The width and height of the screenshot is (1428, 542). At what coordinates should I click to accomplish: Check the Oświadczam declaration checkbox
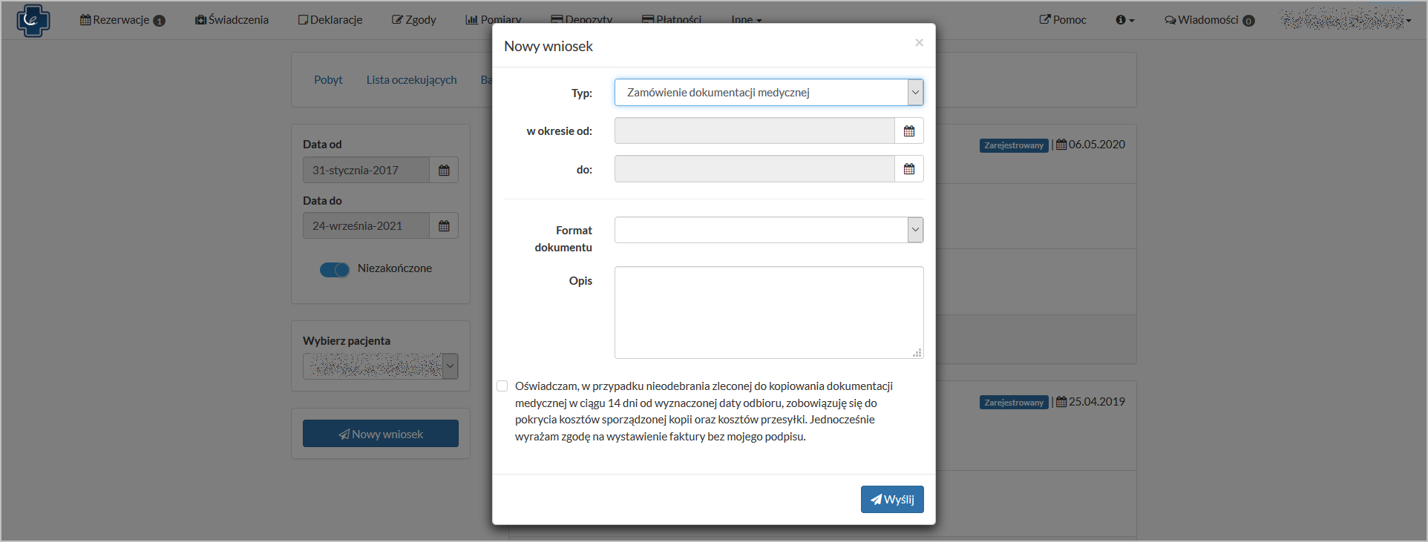click(502, 386)
